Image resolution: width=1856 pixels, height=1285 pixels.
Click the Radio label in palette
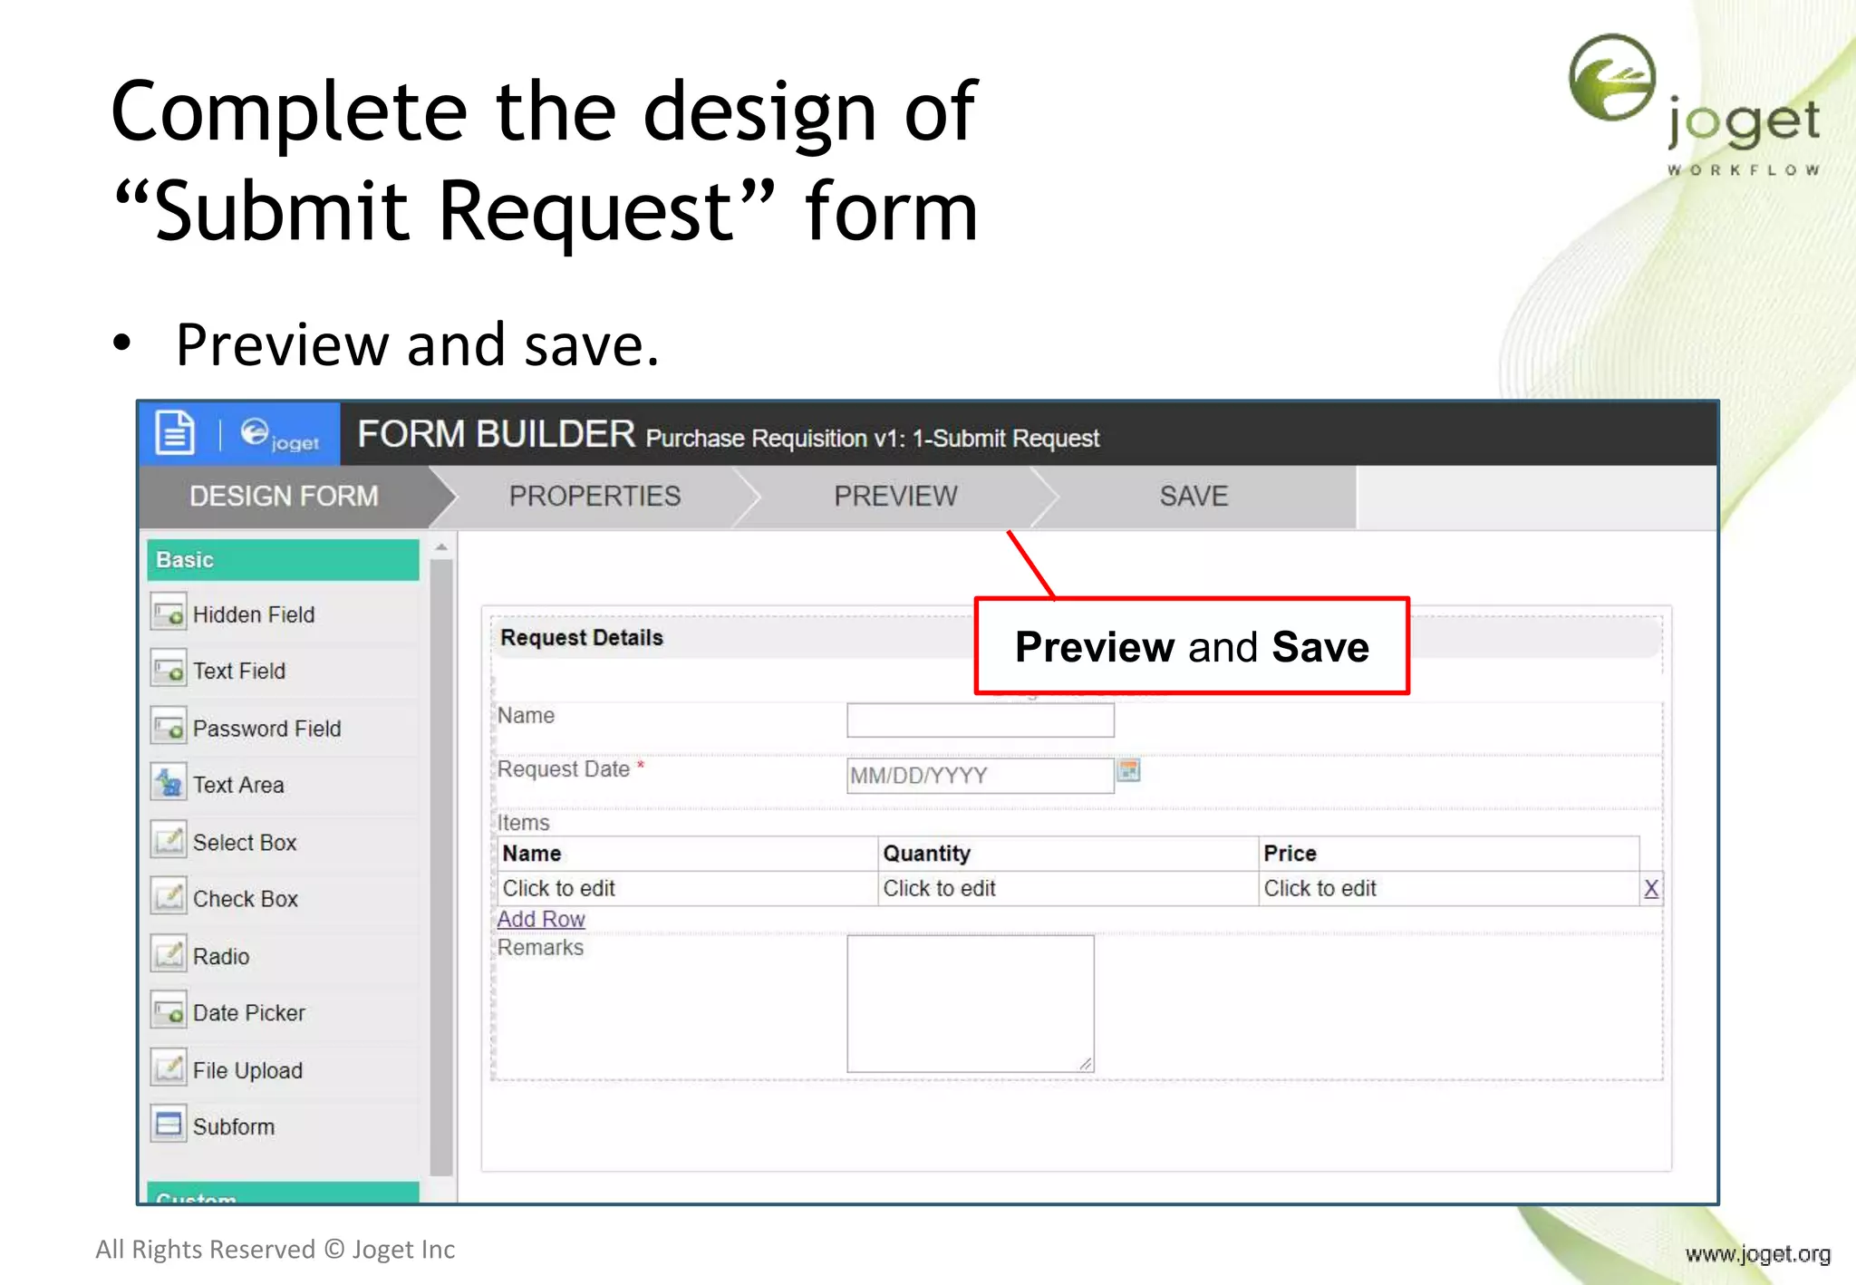point(221,956)
